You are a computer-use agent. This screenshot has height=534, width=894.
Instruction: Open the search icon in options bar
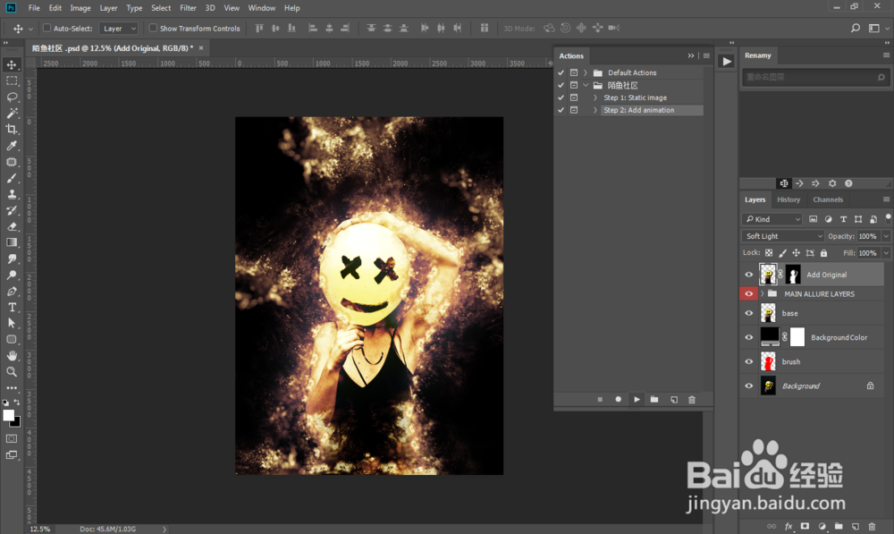856,28
